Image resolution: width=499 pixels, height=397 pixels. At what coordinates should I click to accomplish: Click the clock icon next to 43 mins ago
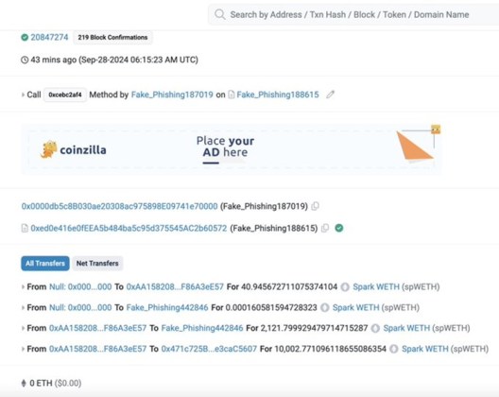point(25,60)
